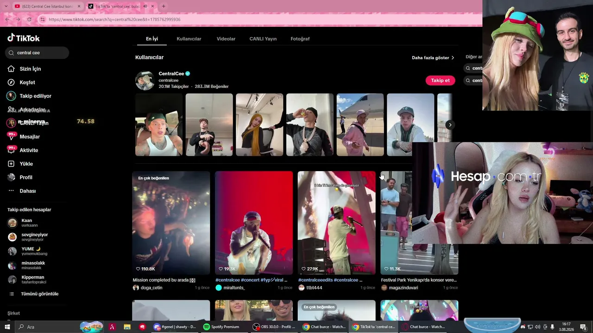
Task: Open the Windows Start menu
Action: tap(7, 327)
